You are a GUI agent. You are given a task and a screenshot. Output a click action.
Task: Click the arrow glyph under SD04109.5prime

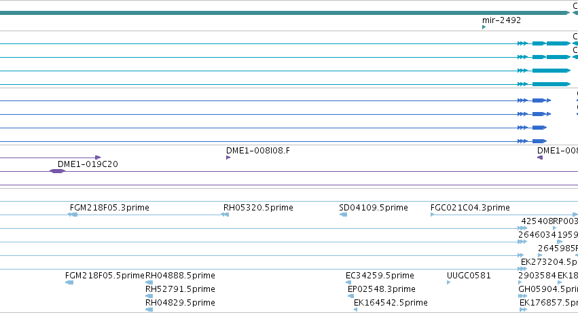coord(343,215)
